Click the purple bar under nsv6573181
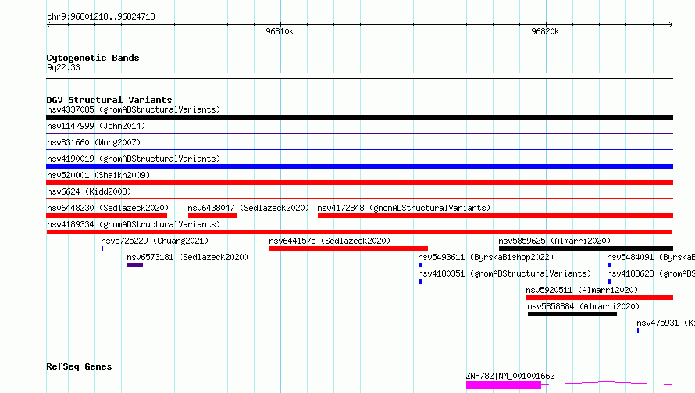Image resolution: width=695 pixels, height=393 pixels. 135,265
